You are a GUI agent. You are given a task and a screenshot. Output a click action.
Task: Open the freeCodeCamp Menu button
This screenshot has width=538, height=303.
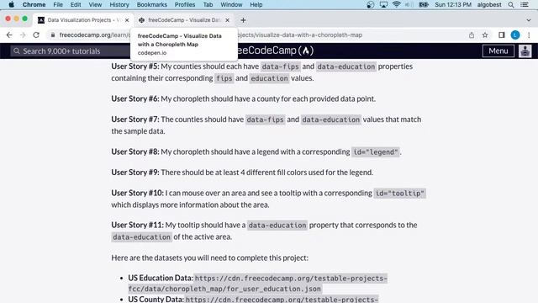[x=498, y=50]
